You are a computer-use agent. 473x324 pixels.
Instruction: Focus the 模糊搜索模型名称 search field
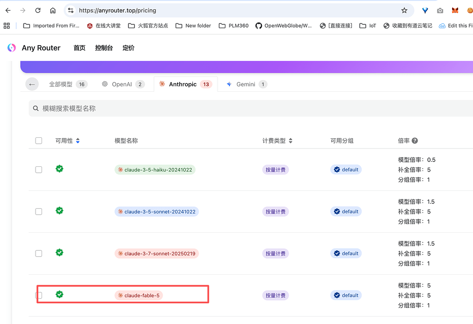(x=251, y=108)
